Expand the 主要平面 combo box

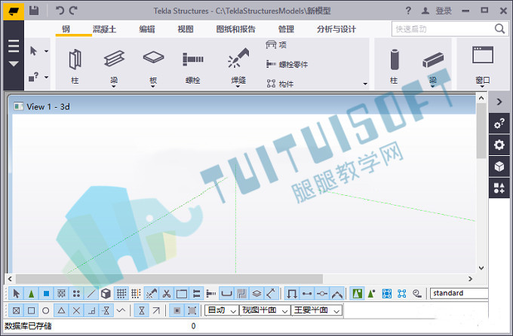click(x=317, y=310)
